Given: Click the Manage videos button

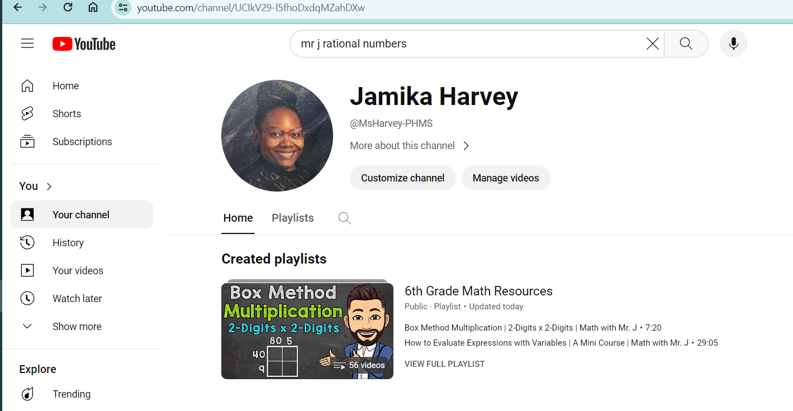Looking at the screenshot, I should pyautogui.click(x=506, y=178).
